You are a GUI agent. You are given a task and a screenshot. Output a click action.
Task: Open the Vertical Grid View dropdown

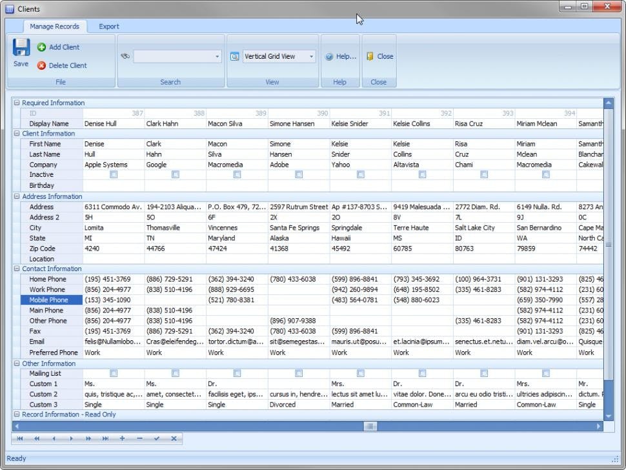coord(311,56)
